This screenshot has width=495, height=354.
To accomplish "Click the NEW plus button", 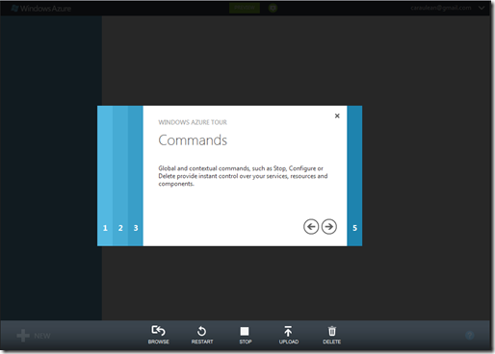I will (x=34, y=336).
